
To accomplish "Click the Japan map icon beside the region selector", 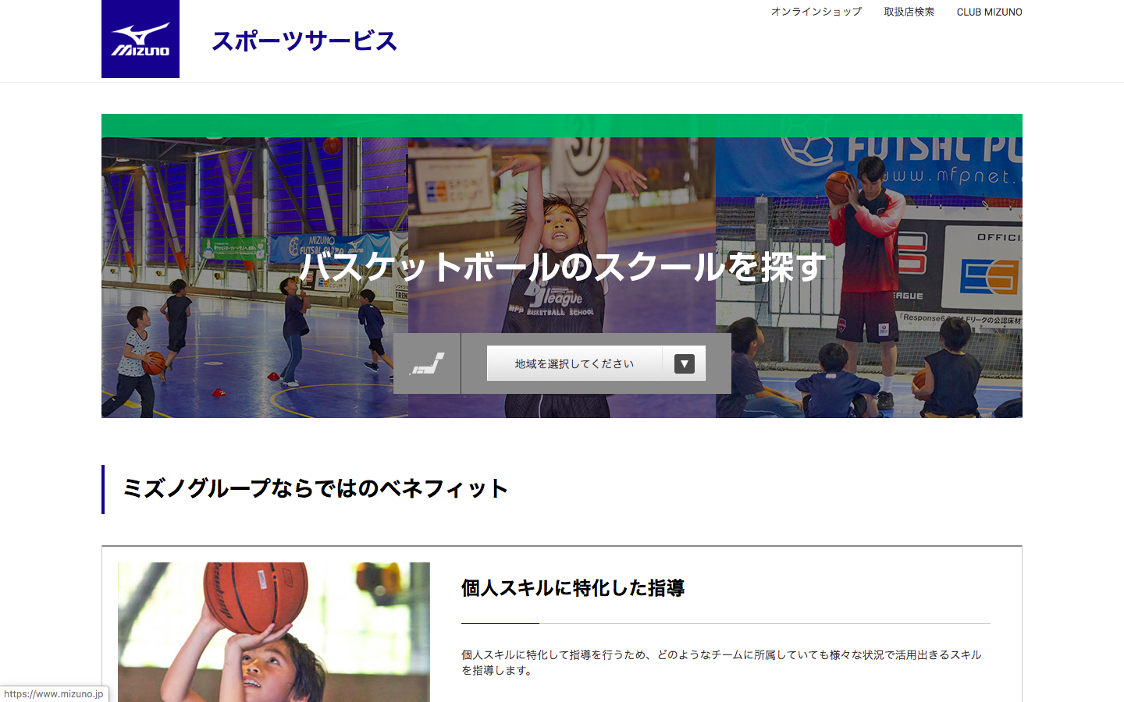I will tap(428, 363).
